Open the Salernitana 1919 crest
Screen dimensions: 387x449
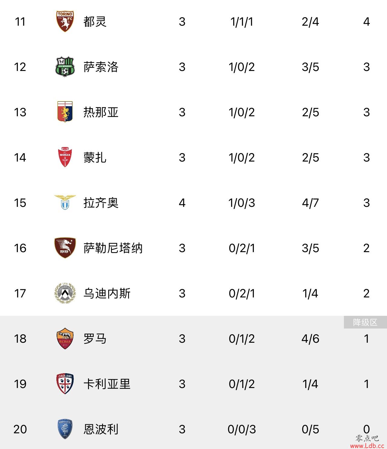pyautogui.click(x=65, y=248)
